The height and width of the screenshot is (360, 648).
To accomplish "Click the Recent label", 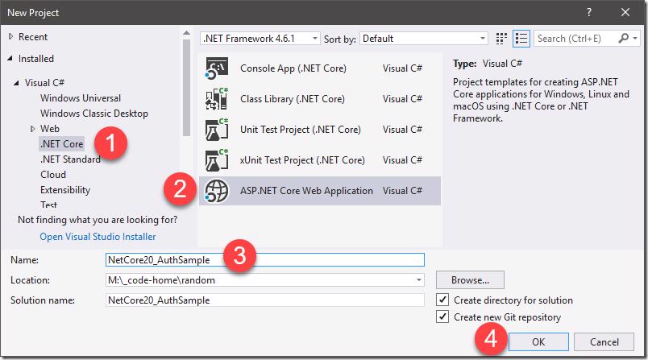I will 33,37.
